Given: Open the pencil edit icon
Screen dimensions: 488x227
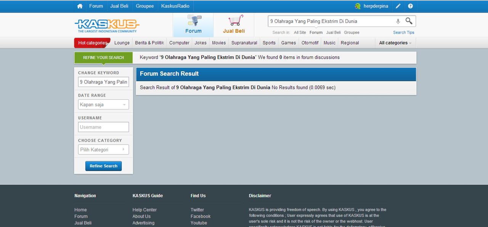Looking at the screenshot, I should [398, 6].
